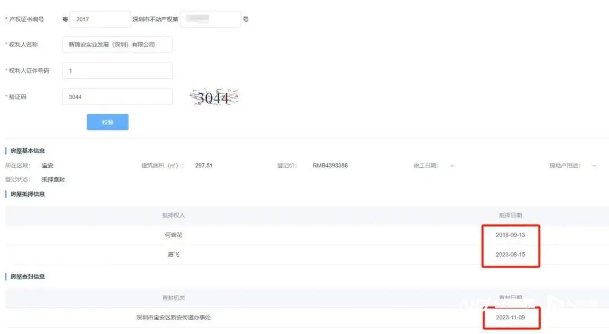
Task: Click 深圳市宝安区新安街道办事处 seizure authority entry
Action: pyautogui.click(x=173, y=318)
